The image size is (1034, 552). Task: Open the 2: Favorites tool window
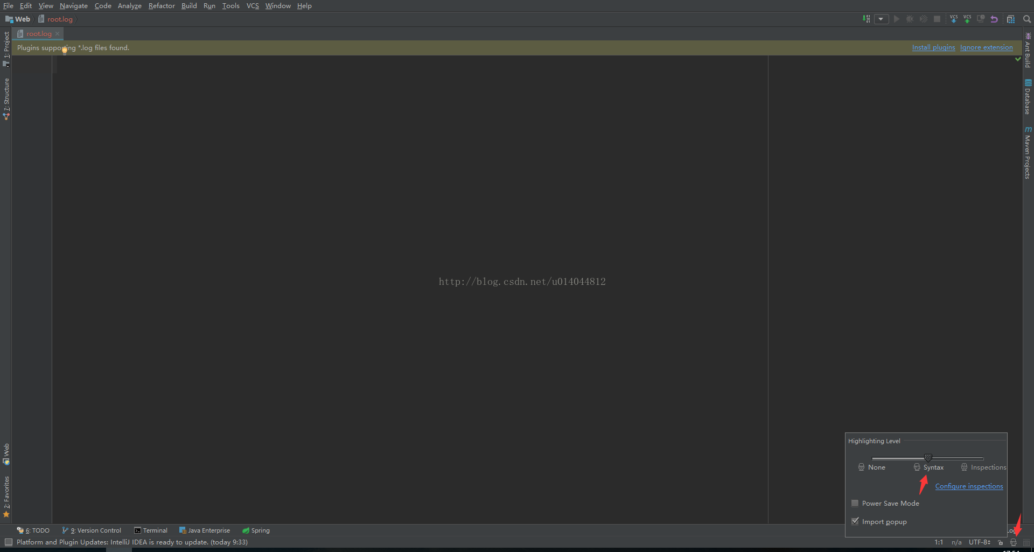6,497
